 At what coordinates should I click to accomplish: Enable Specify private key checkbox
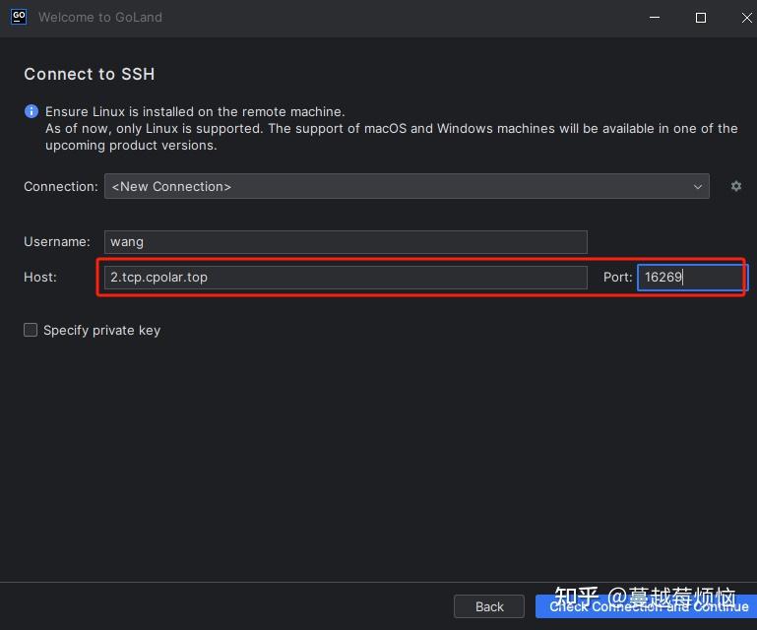pyautogui.click(x=31, y=330)
